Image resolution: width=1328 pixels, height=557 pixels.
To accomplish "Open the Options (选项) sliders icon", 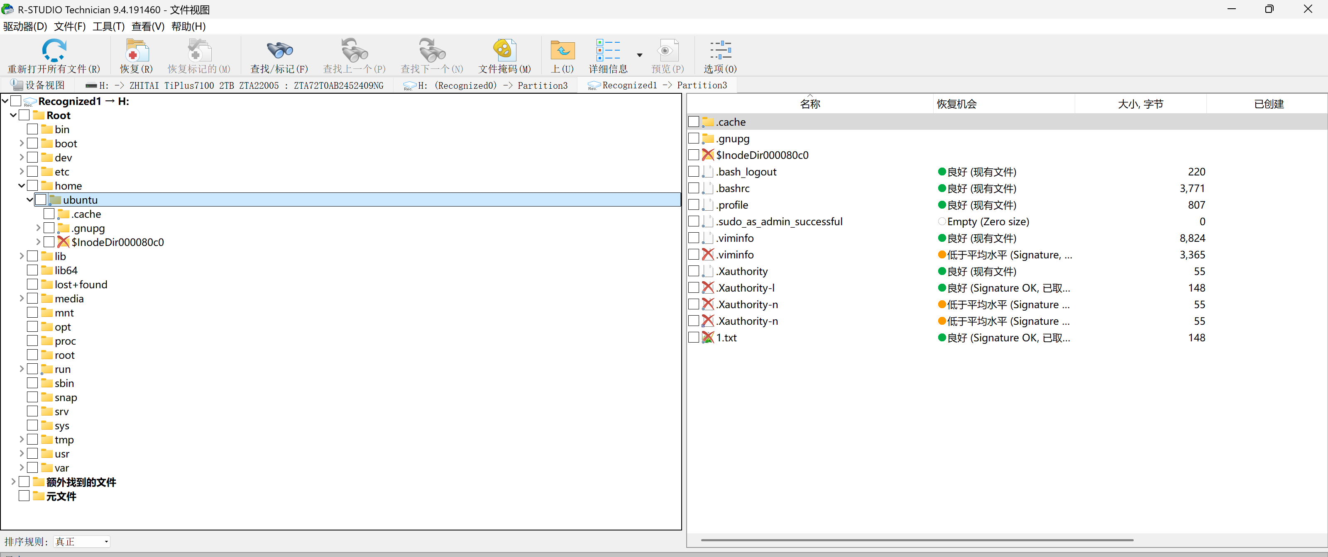I will pos(720,51).
